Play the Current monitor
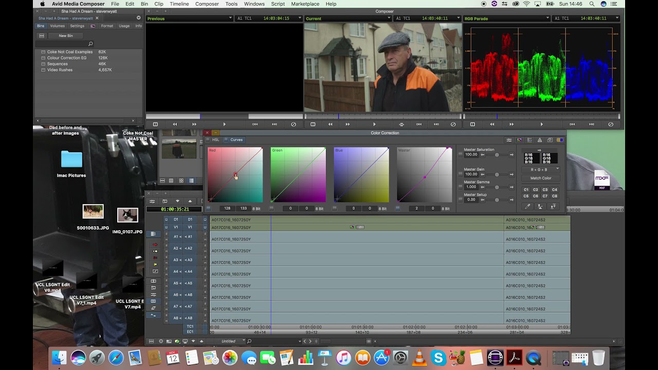The height and width of the screenshot is (370, 658). [374, 124]
